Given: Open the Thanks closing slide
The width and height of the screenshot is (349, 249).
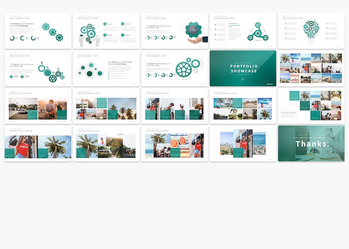Looking at the screenshot, I should [311, 143].
